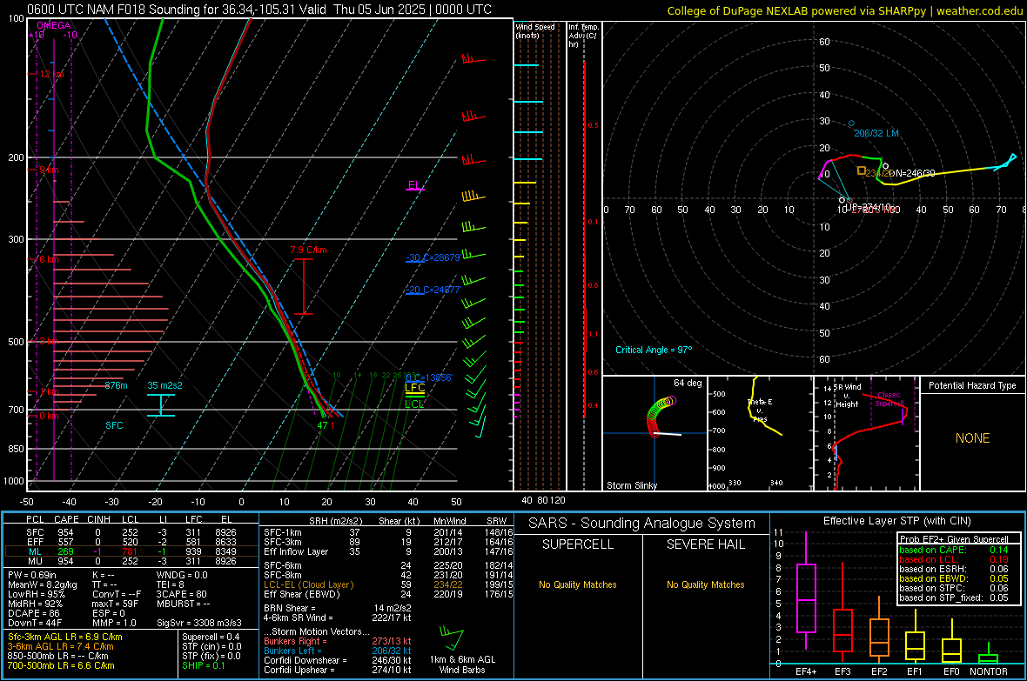Select the MU parcel row
This screenshot has height=681, width=1027.
(x=130, y=561)
